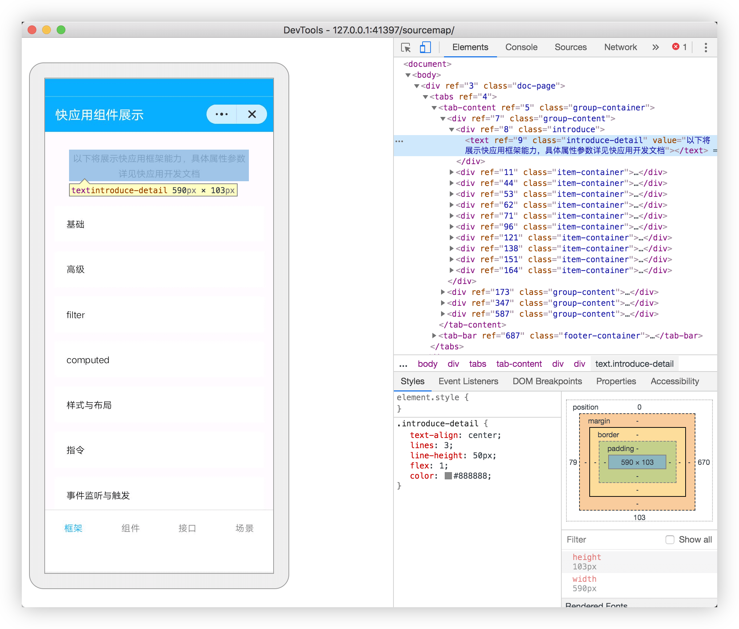
Task: Click the ellipsis beside the selected text node
Action: (x=399, y=141)
